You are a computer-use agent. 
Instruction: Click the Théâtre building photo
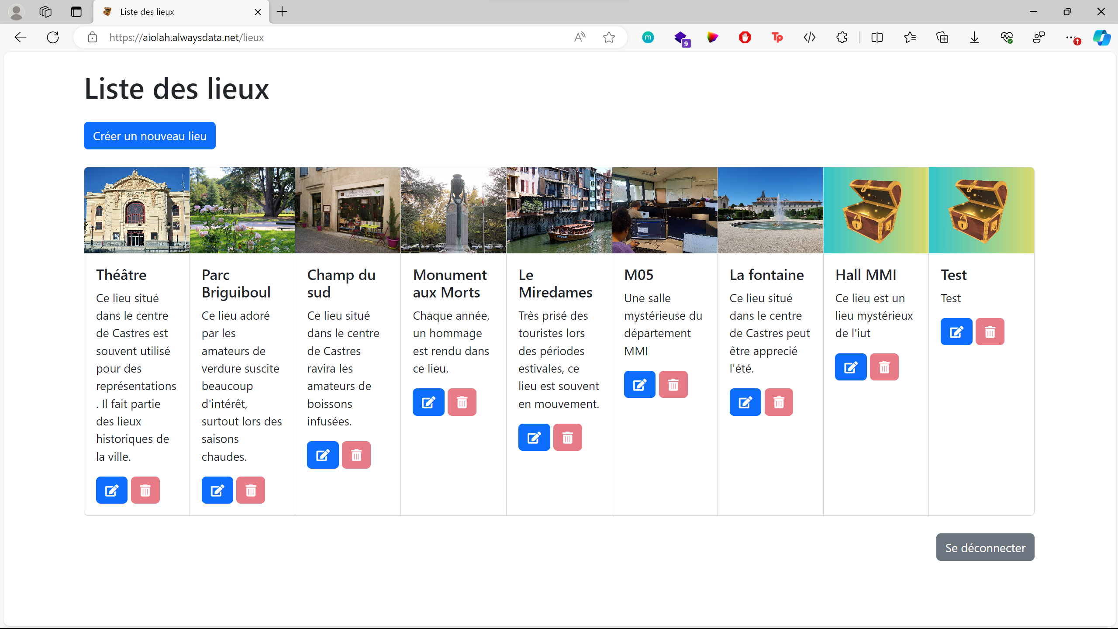[x=137, y=210]
